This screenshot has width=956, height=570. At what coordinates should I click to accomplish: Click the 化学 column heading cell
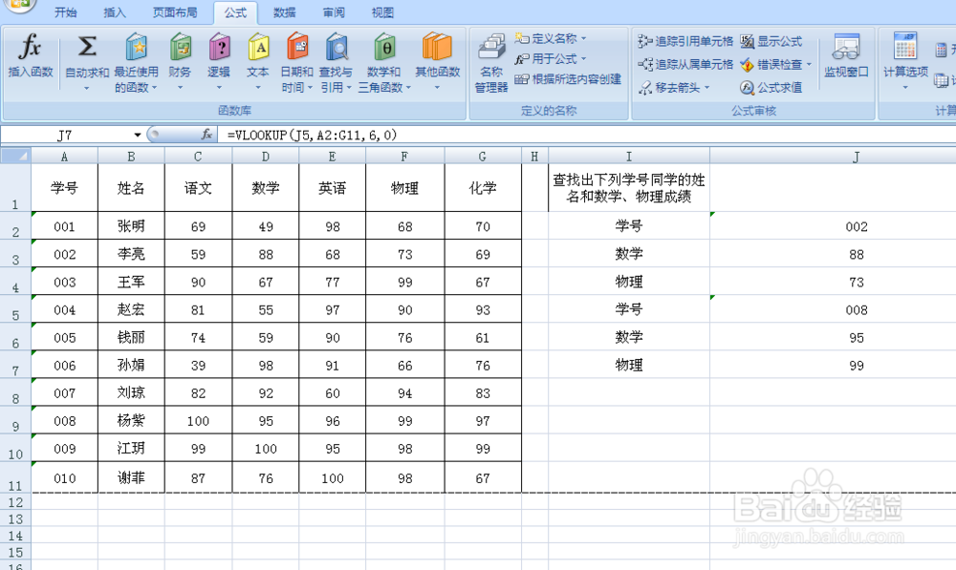point(483,187)
